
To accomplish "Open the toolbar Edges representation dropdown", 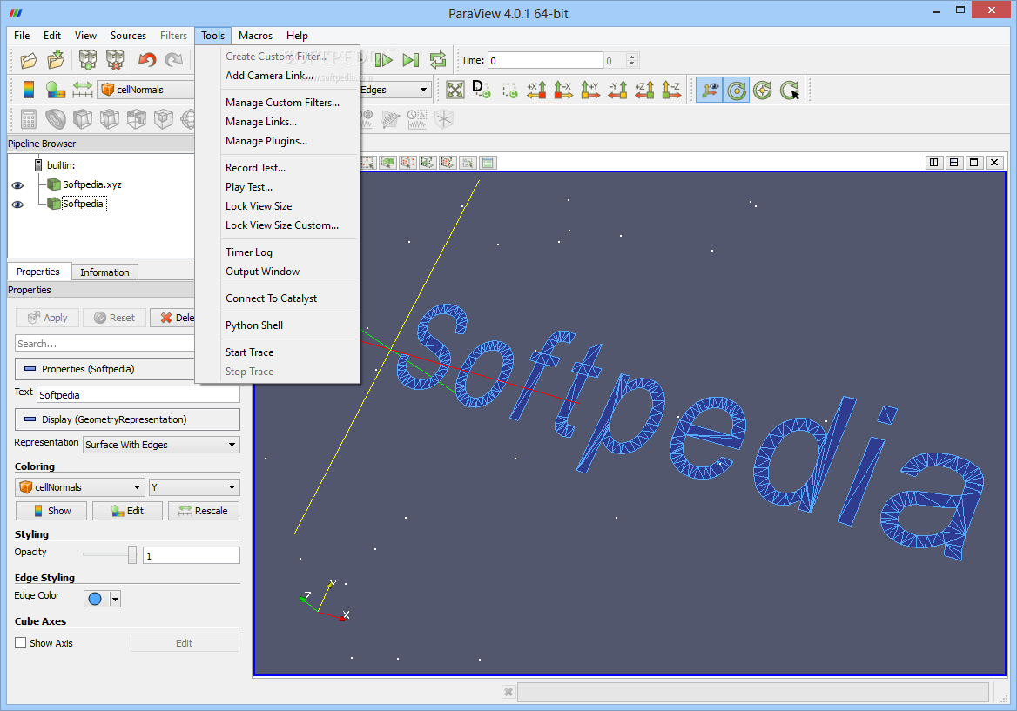I will [x=394, y=90].
